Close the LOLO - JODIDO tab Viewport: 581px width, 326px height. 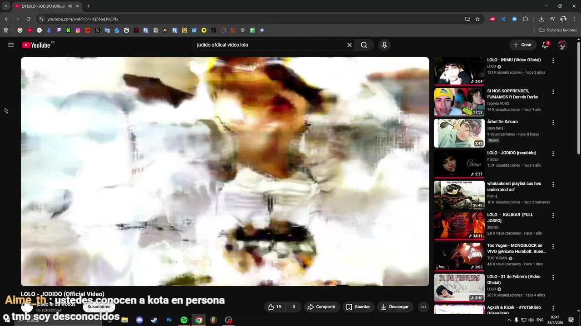pyautogui.click(x=77, y=6)
